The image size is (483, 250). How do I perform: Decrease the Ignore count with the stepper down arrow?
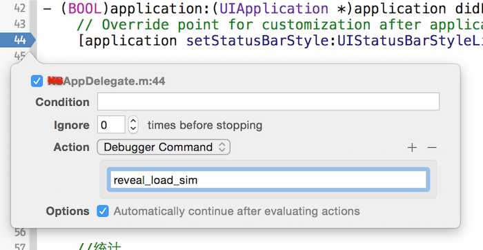[133, 129]
